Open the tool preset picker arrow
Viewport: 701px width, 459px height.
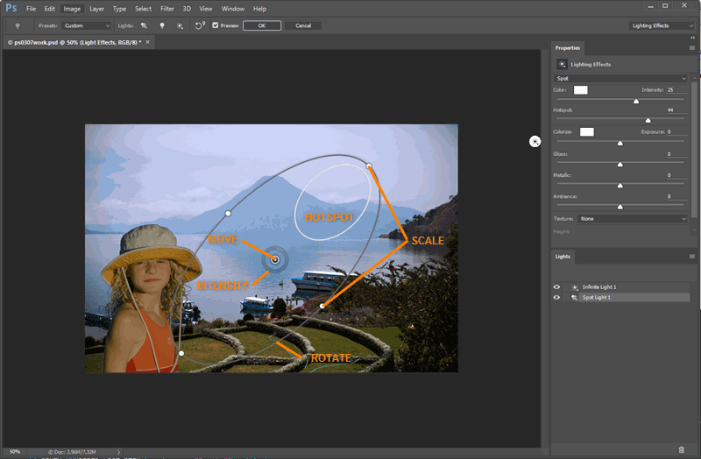[27, 26]
